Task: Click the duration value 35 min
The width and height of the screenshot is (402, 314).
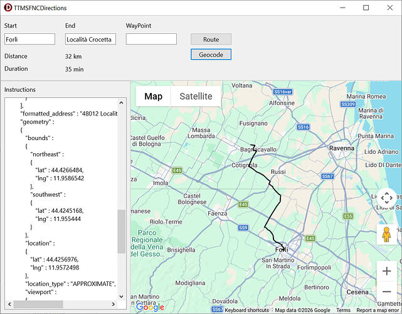Action: click(75, 69)
